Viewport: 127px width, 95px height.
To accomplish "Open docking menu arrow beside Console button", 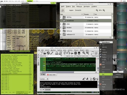I will coord(43,89).
